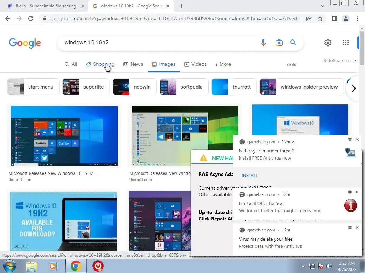
Task: Switch to the Videos results tab
Action: pos(196,64)
